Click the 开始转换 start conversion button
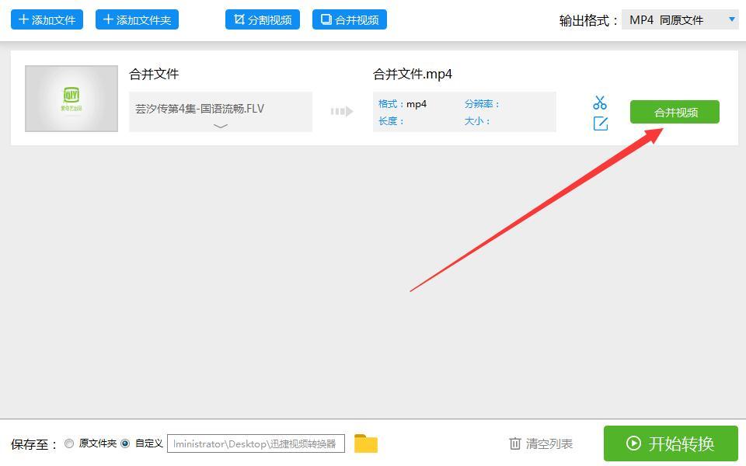The image size is (746, 466). pos(670,443)
